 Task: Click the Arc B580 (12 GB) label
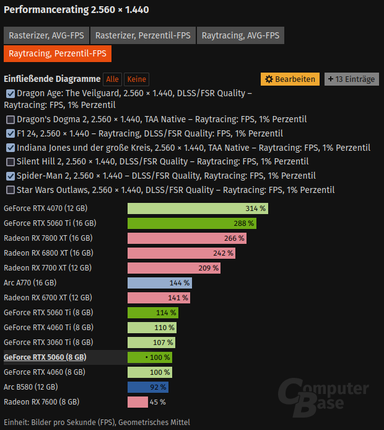click(x=30, y=387)
